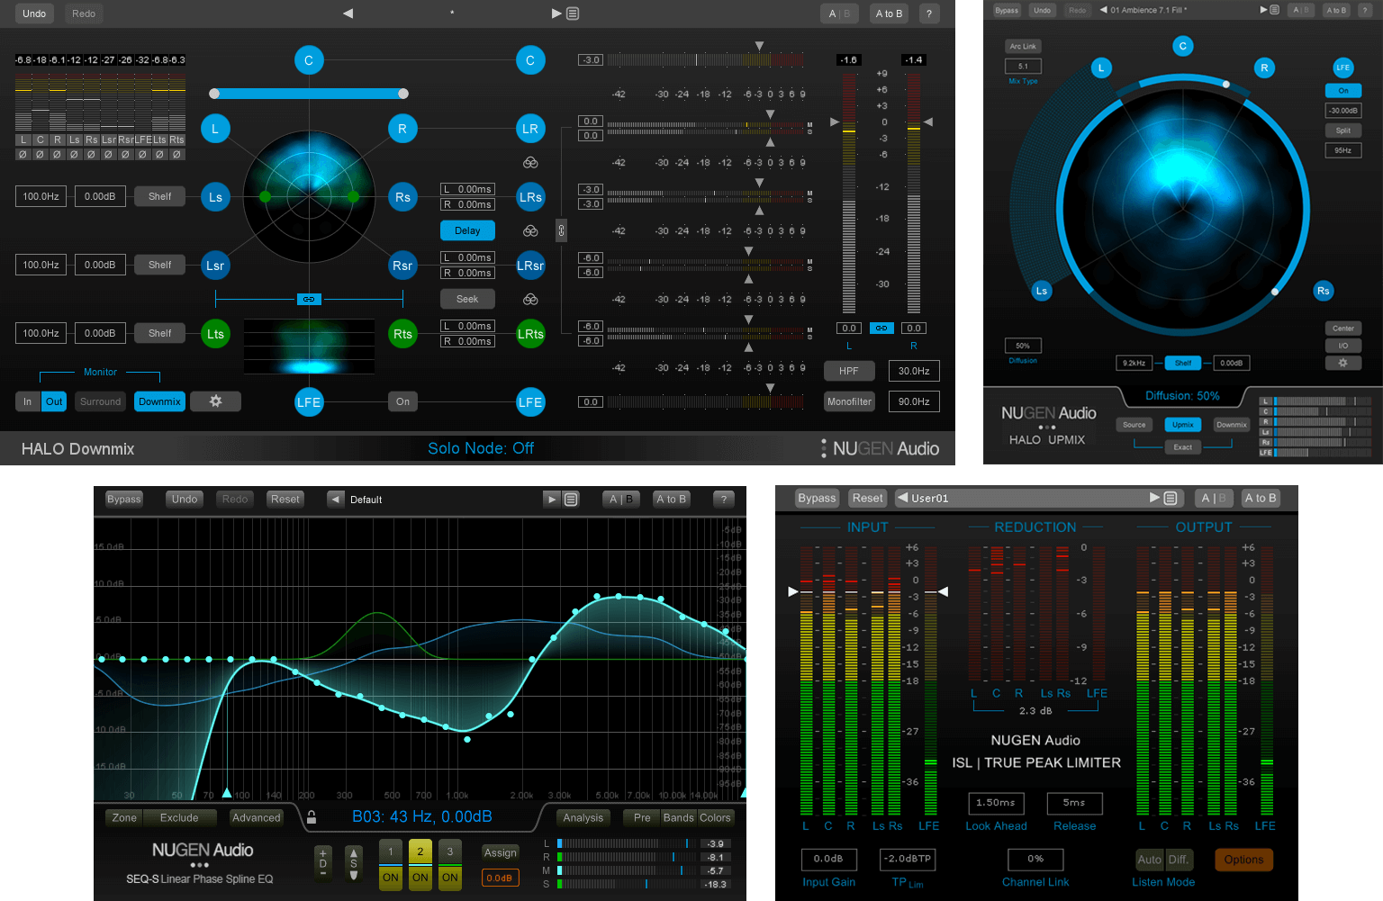Click the linked-circles icon beneath the LR node

530,163
